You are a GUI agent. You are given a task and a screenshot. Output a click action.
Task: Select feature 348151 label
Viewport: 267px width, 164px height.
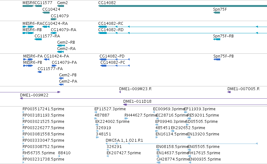point(103,134)
